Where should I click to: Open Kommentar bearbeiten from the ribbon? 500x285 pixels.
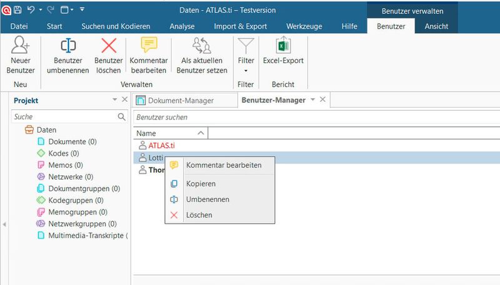click(149, 56)
